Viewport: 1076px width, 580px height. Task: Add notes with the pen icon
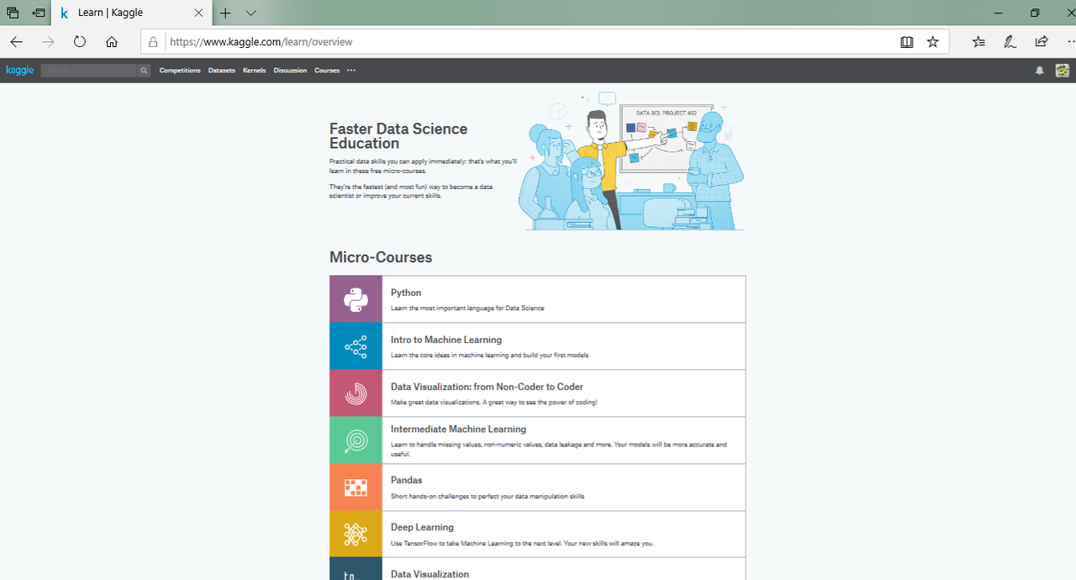(x=1010, y=42)
